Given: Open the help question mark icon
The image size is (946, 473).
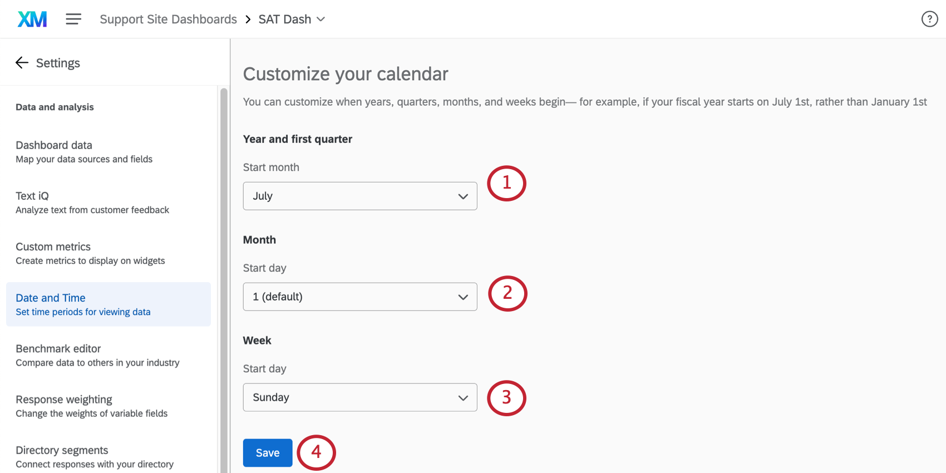Looking at the screenshot, I should click(x=929, y=18).
